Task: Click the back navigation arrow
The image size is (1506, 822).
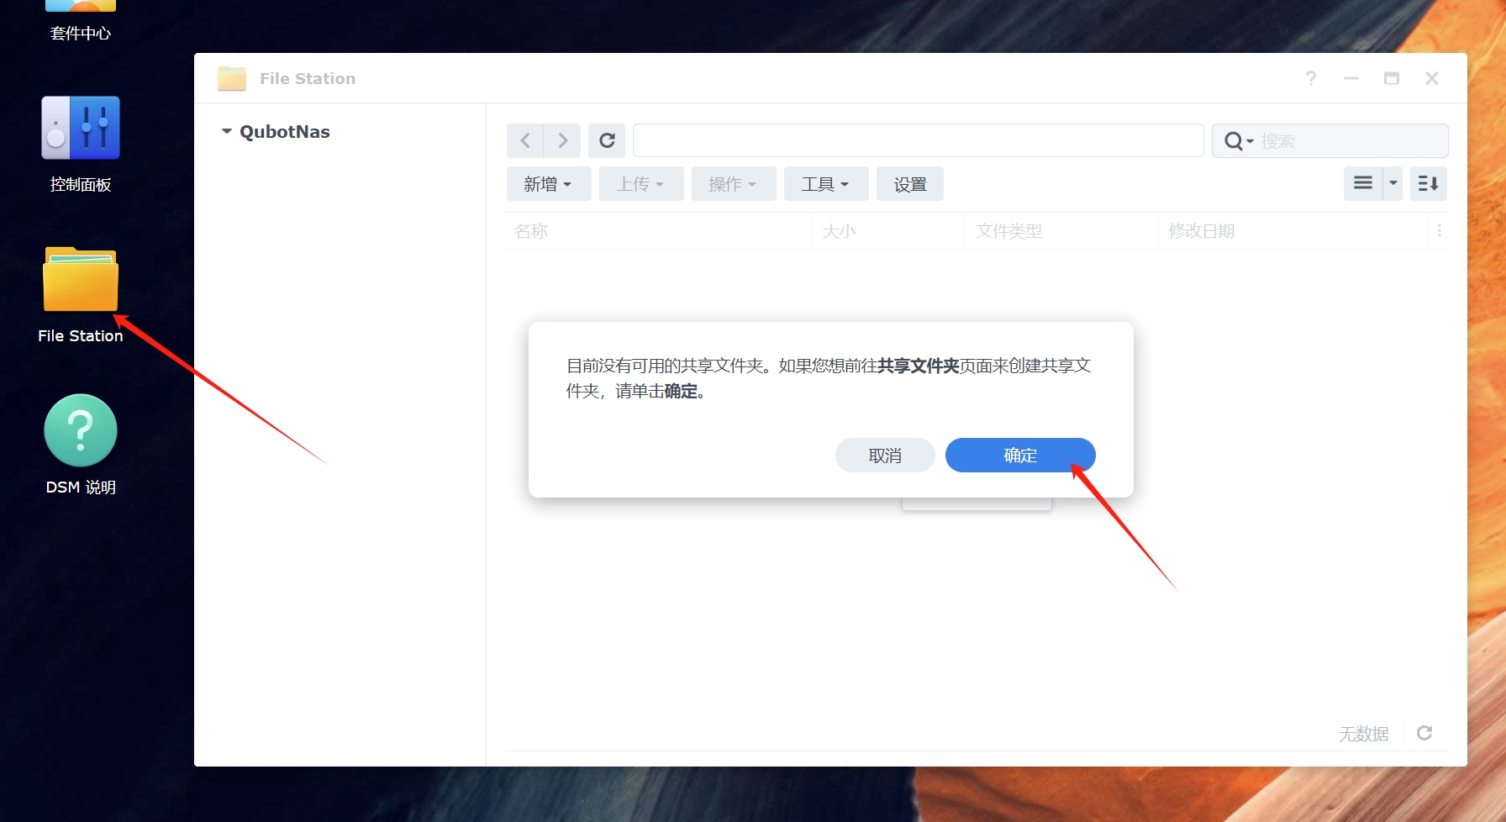Action: 525,140
